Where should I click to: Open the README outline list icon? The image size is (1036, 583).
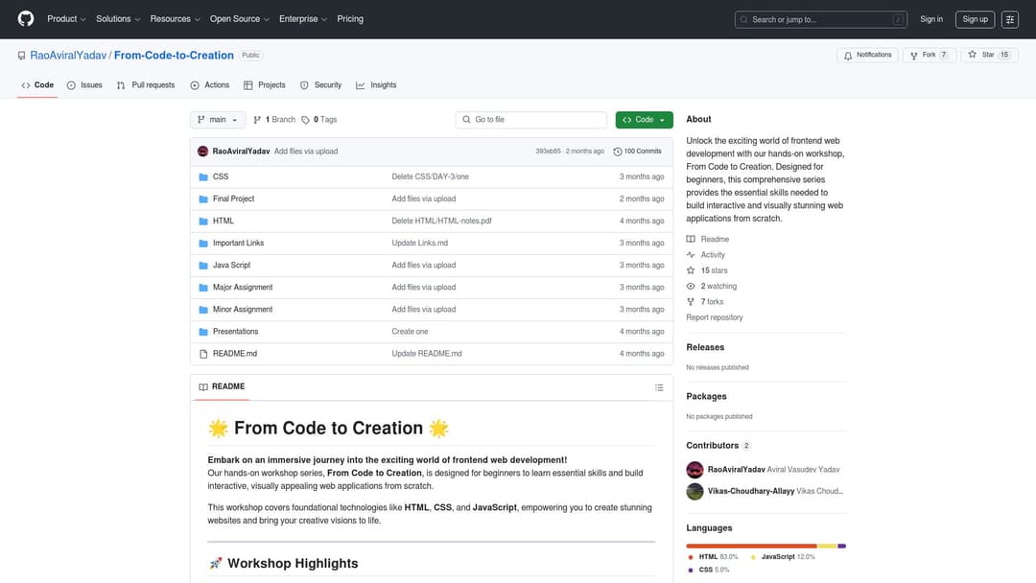(659, 387)
